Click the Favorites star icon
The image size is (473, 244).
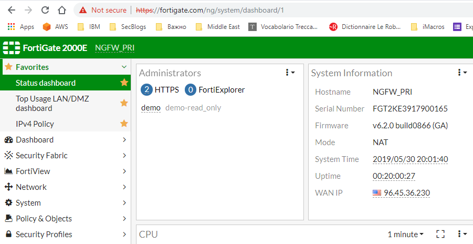[x=9, y=67]
